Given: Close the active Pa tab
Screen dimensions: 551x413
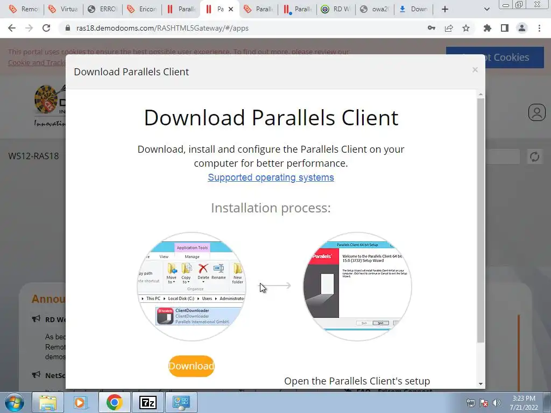Looking at the screenshot, I should [231, 9].
